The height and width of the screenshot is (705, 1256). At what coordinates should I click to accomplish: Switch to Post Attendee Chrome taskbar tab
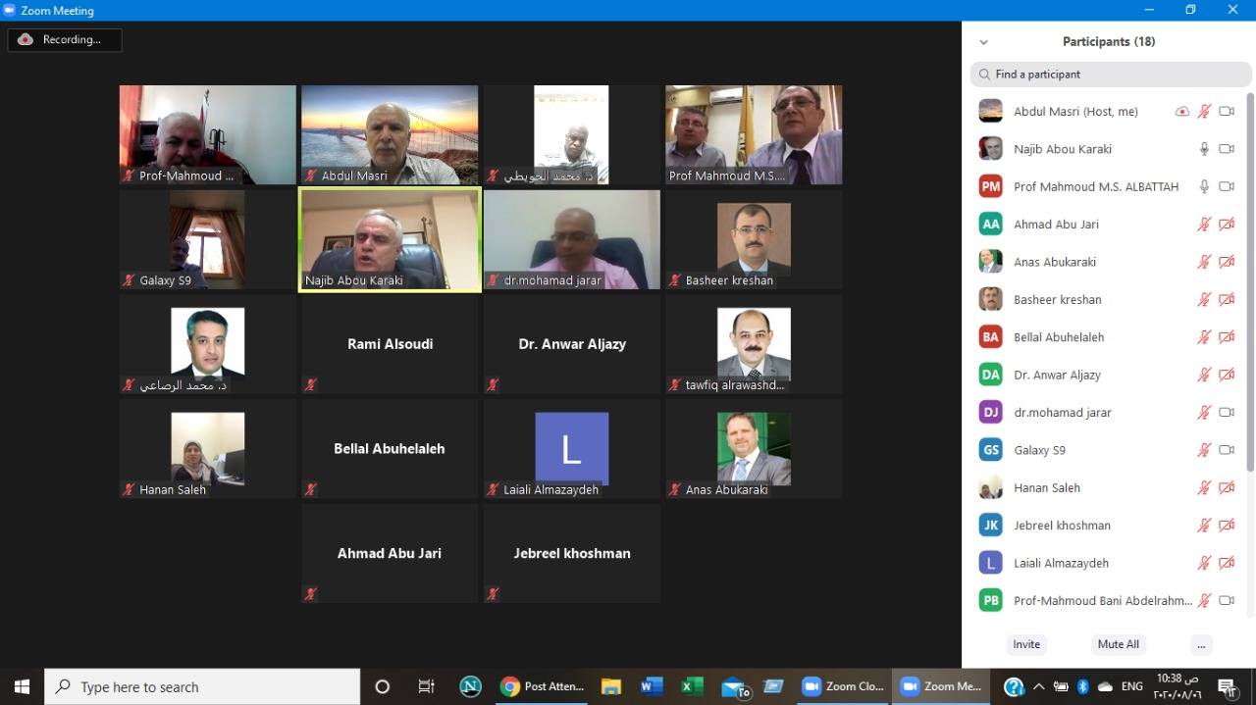coord(543,686)
